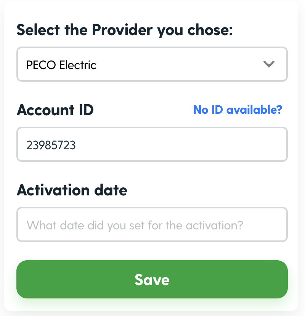The height and width of the screenshot is (316, 305).
Task: Click the word "Save" on the green button
Action: tap(152, 280)
